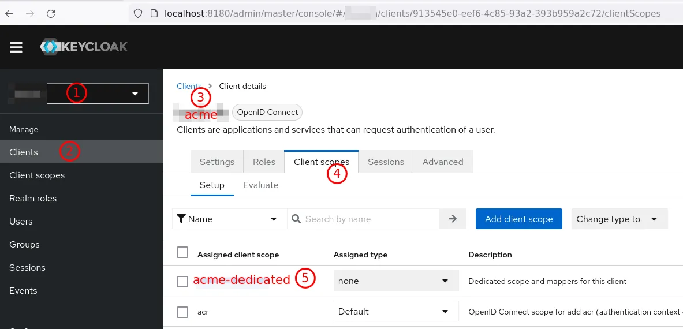Click the filter funnel icon beside Name
This screenshot has width=683, height=329.
181,219
